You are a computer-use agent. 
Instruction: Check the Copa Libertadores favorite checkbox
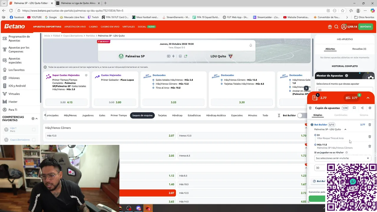[x=34, y=140]
